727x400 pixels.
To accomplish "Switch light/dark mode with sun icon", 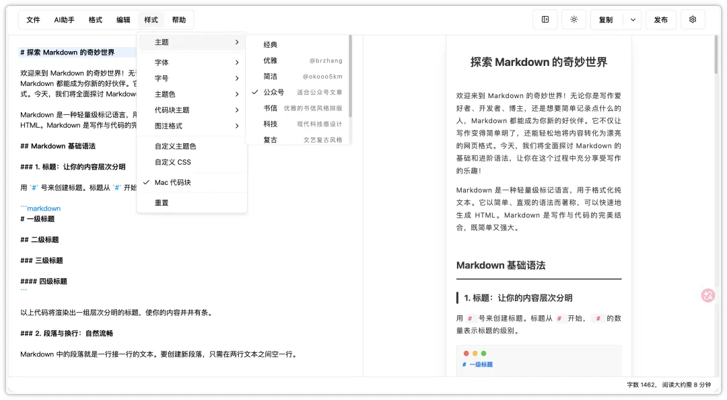I will (574, 19).
